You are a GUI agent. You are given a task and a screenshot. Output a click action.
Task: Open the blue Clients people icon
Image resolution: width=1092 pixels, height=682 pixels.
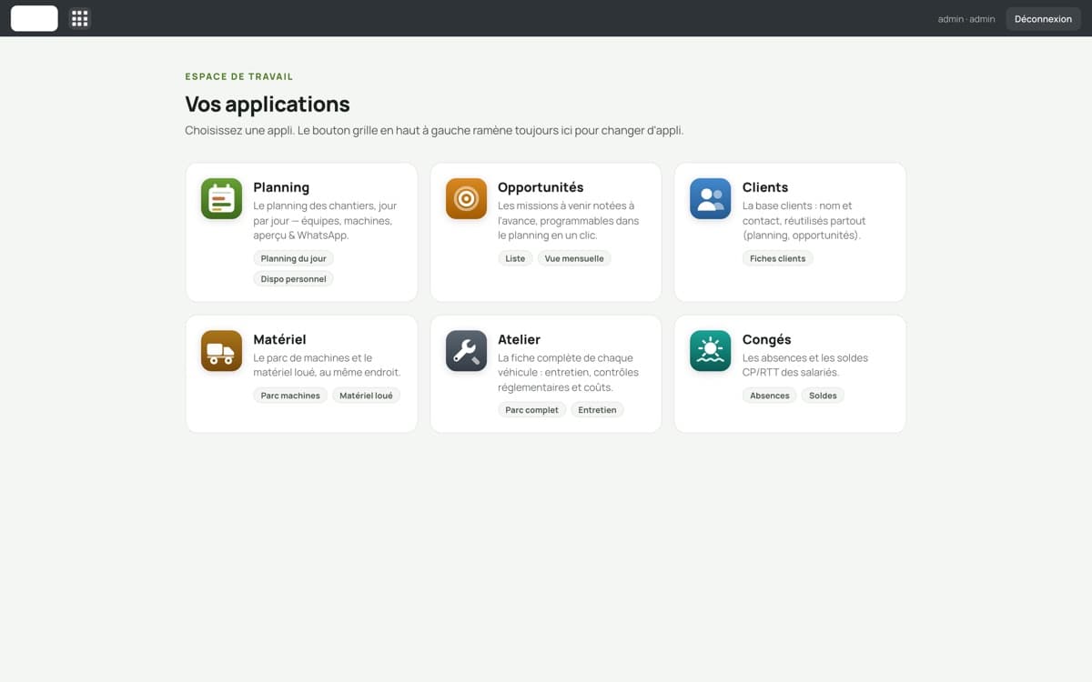(711, 199)
